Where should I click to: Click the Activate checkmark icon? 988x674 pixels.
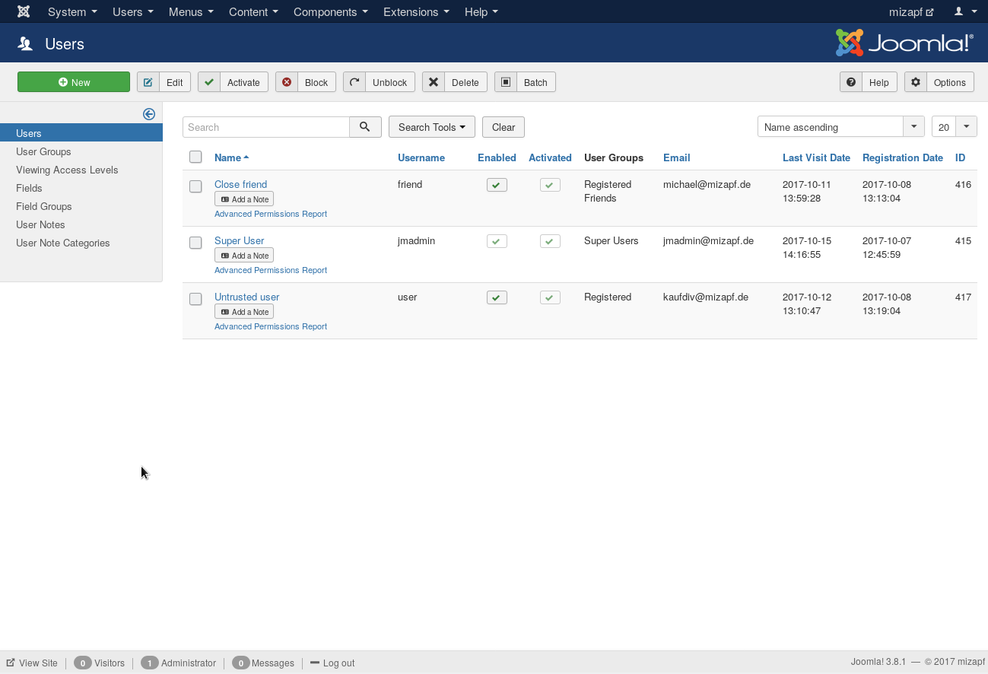209,82
